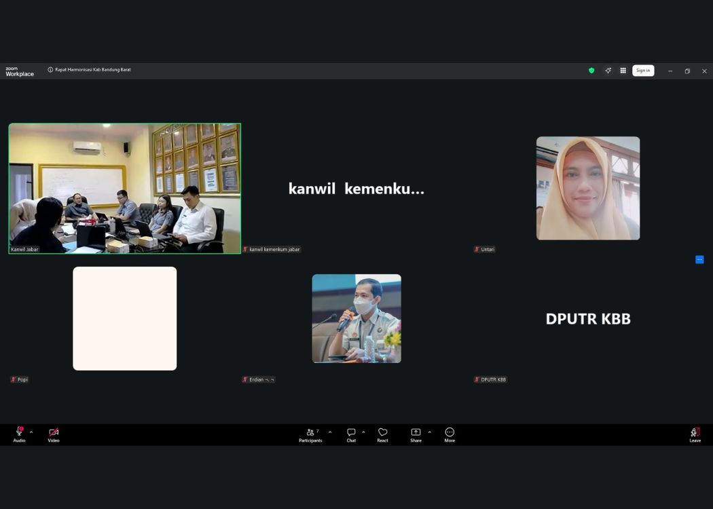Click the blue more-options button on Untari tile

point(699,259)
